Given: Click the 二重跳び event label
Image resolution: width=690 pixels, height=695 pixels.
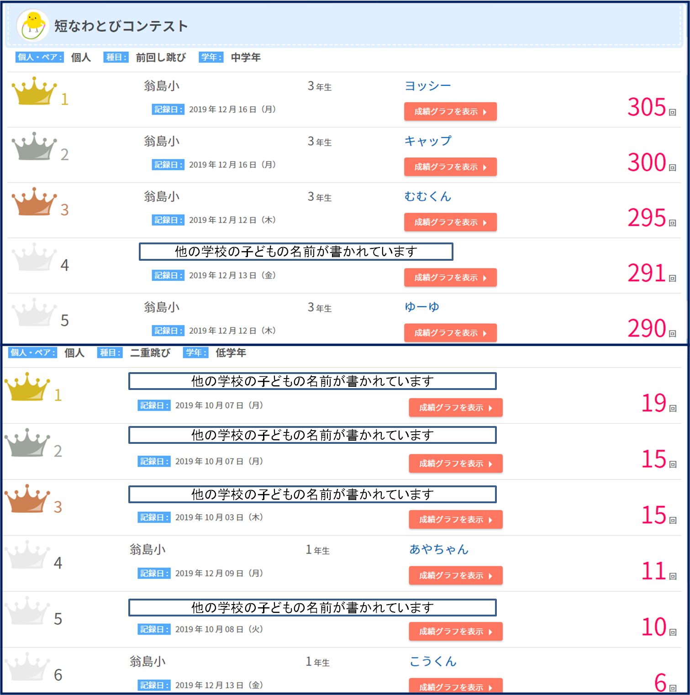Looking at the screenshot, I should click(x=150, y=353).
